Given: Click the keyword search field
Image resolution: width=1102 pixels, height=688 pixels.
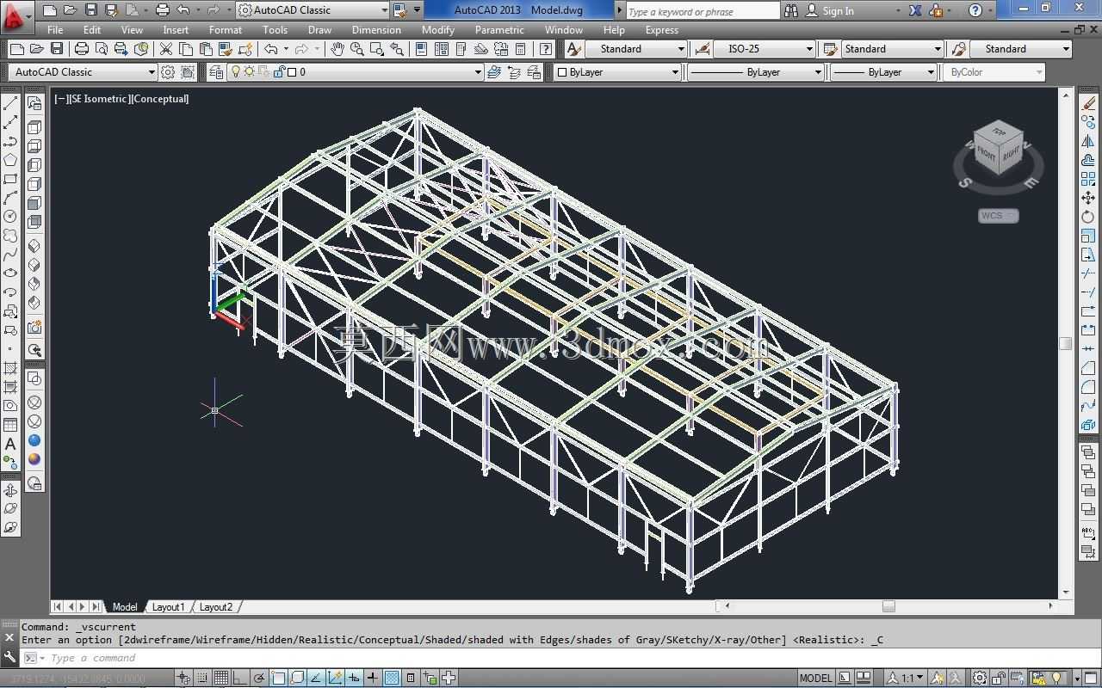Looking at the screenshot, I should tap(702, 10).
